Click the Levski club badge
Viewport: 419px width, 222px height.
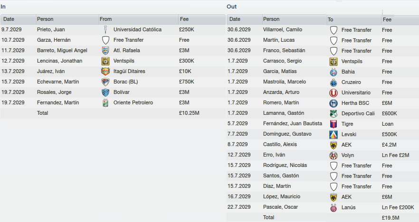333,135
